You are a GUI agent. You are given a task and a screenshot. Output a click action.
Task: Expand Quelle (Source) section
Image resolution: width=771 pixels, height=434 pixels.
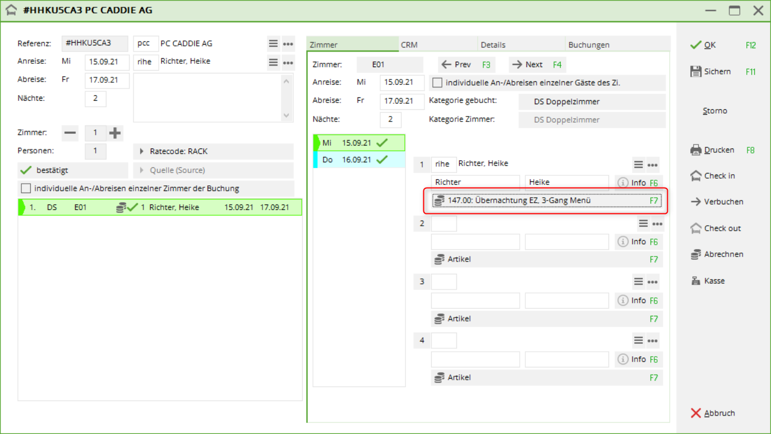[213, 170]
